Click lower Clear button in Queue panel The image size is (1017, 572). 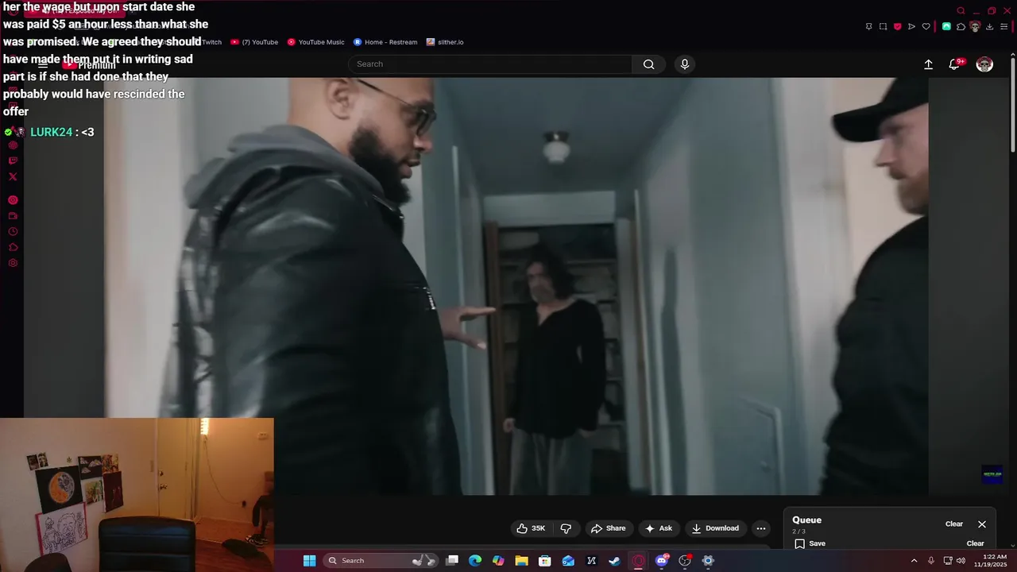pyautogui.click(x=975, y=543)
